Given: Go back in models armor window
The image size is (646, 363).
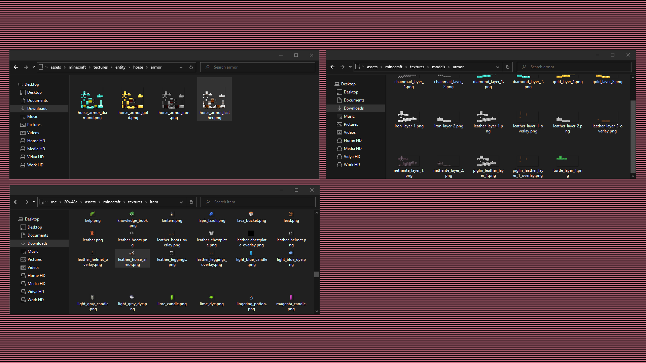Looking at the screenshot, I should [332, 67].
